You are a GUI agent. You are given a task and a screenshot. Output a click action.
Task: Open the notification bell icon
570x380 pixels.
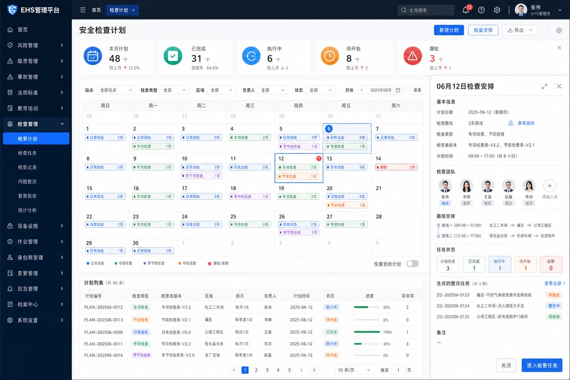466,10
